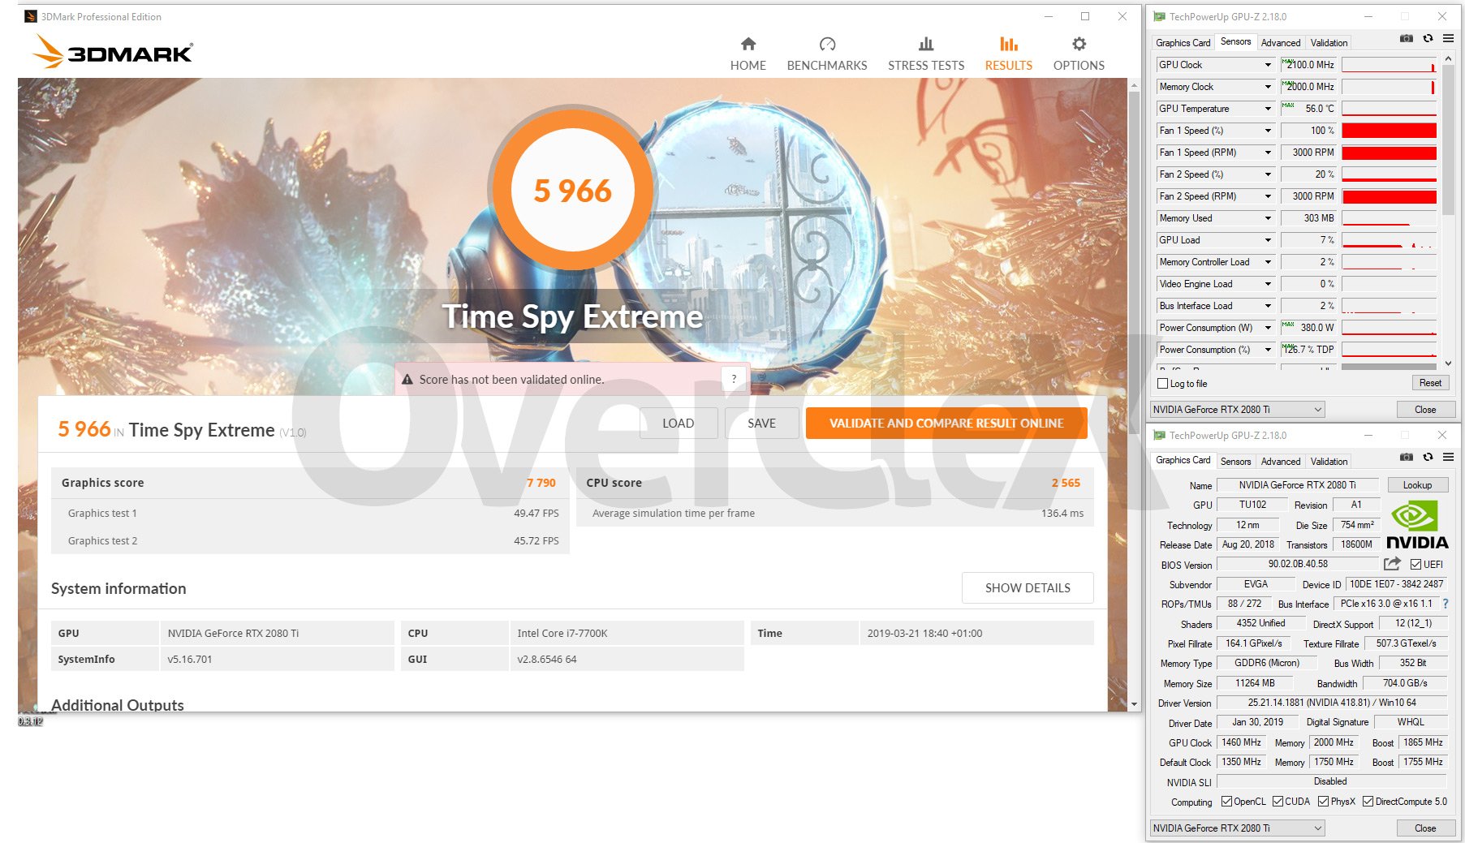Click the NVIDIA logo in GPU-Z
The image size is (1465, 843).
pyautogui.click(x=1416, y=525)
